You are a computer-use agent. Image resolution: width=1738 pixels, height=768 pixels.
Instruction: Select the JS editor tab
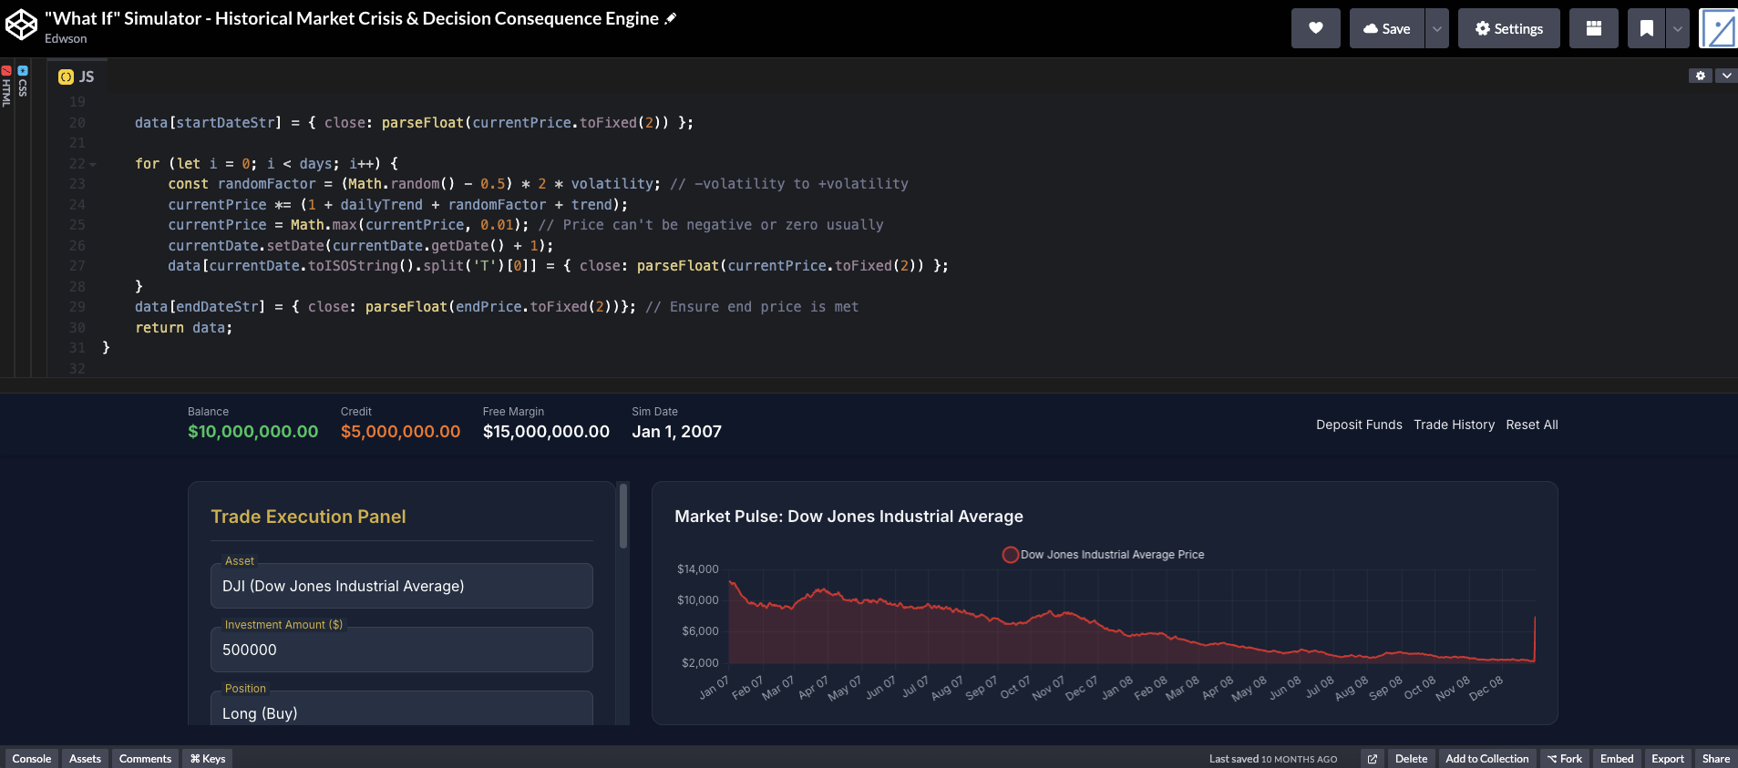[x=77, y=77]
